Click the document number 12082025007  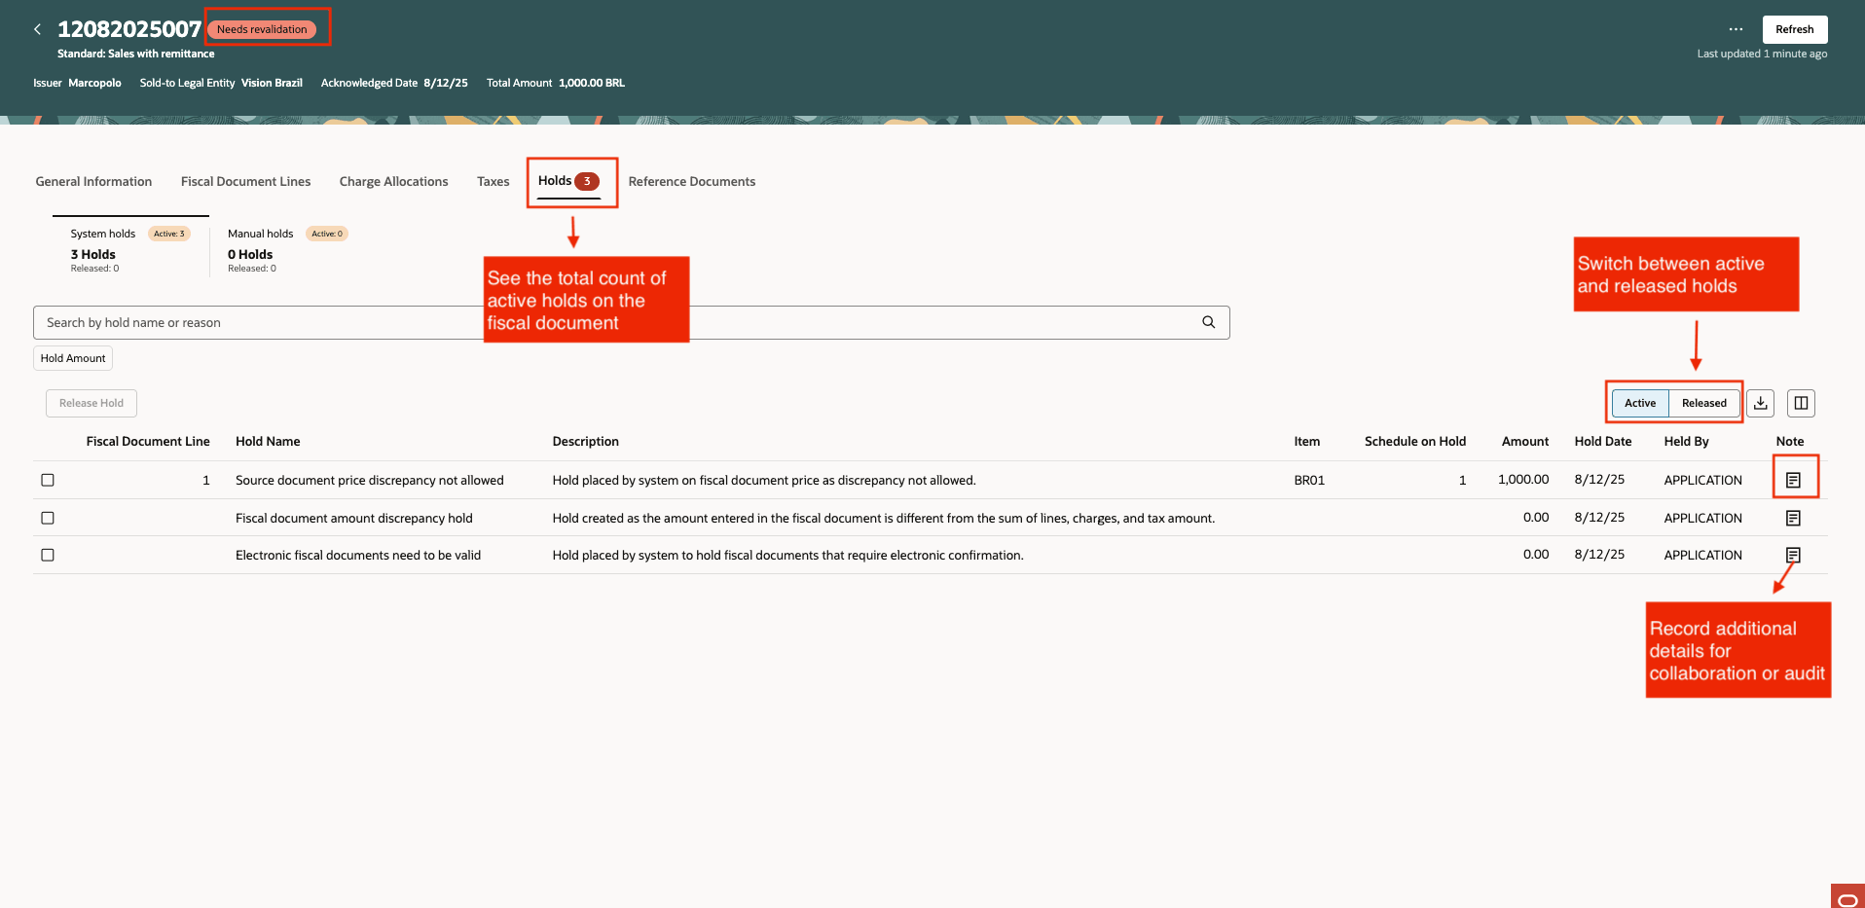[129, 29]
